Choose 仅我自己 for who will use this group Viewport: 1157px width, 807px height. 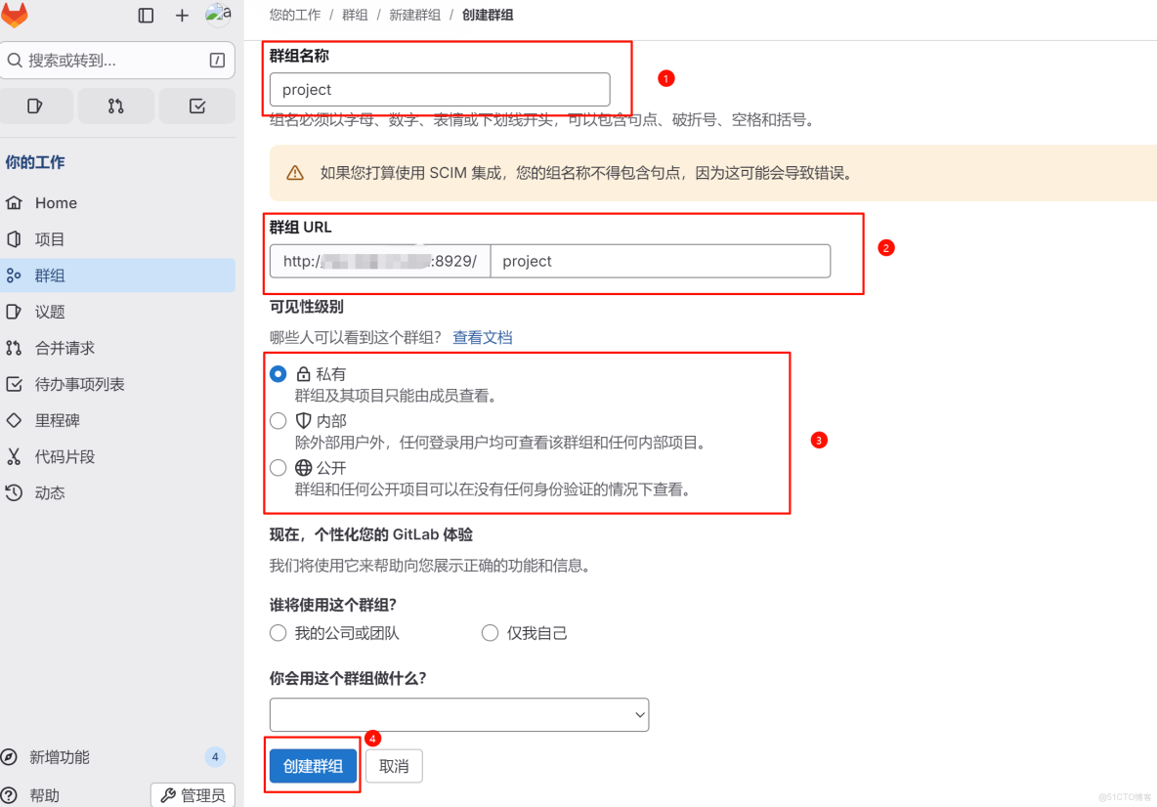pyautogui.click(x=490, y=633)
